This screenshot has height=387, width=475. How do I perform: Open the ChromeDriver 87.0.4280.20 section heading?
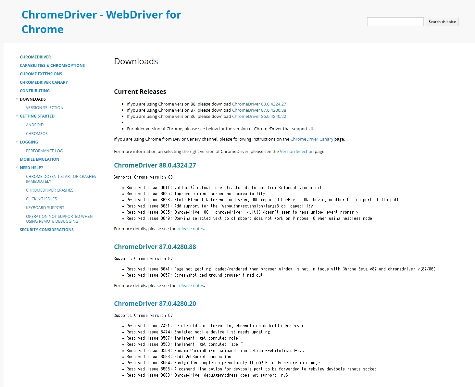pyautogui.click(x=155, y=304)
